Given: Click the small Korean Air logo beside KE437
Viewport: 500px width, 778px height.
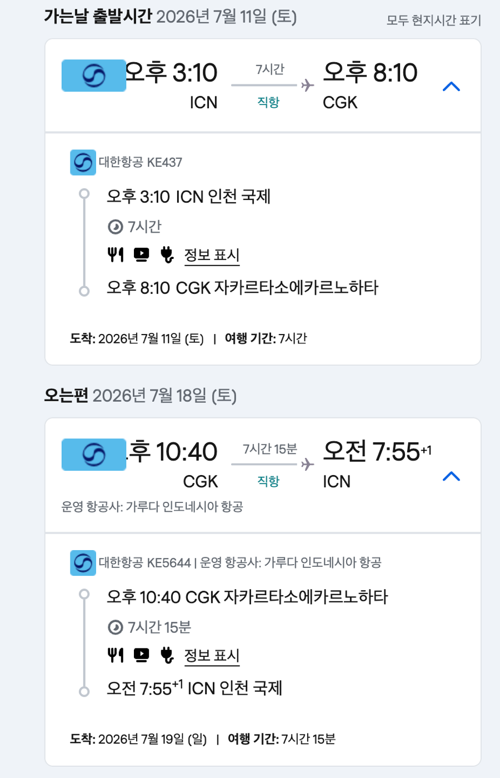Looking at the screenshot, I should [x=83, y=162].
